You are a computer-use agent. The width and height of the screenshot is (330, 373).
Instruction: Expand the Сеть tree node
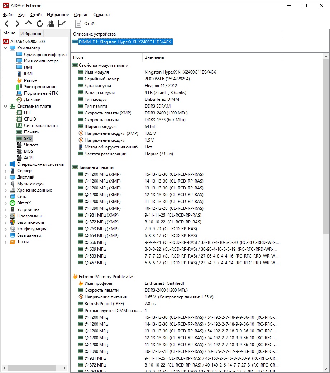[5, 197]
